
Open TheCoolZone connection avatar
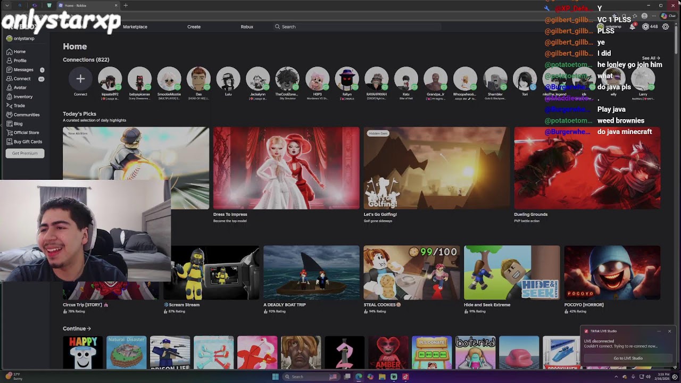(287, 79)
